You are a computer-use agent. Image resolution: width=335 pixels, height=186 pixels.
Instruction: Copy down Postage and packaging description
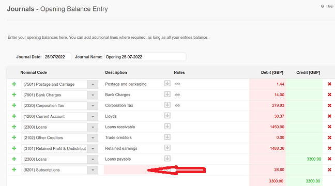167,84
